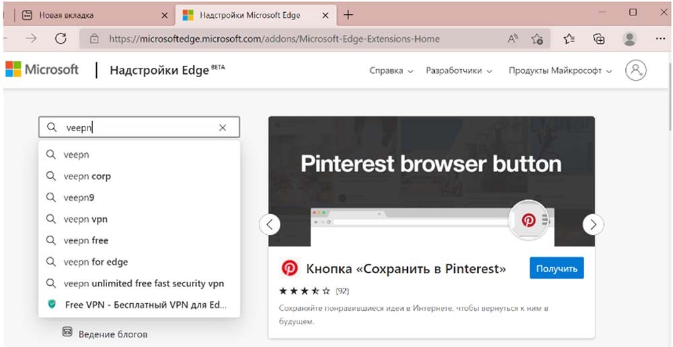
Task: Switch to the Новая вкладка tab
Action: (95, 15)
